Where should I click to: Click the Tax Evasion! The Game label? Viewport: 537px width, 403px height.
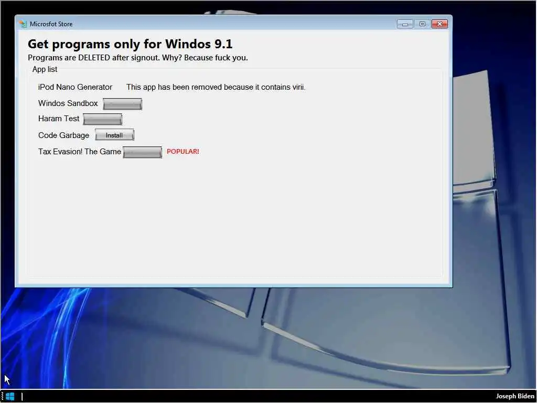80,152
